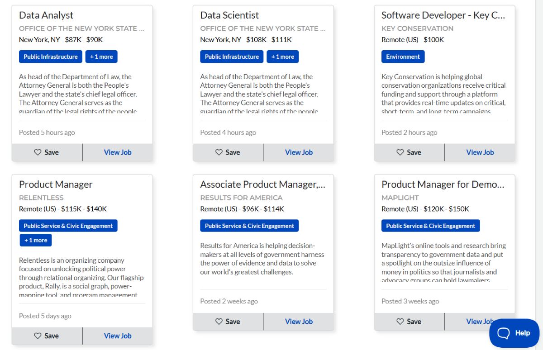
Task: Click 'Posted 5 days ago' text
Action: click(45, 316)
